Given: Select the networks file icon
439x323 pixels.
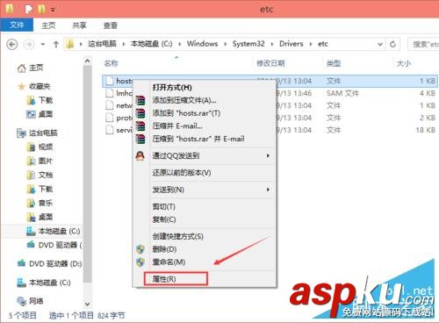Looking at the screenshot, I should 110,105.
